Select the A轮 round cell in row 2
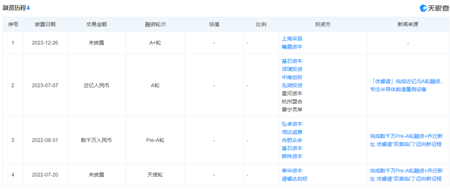 click(155, 85)
